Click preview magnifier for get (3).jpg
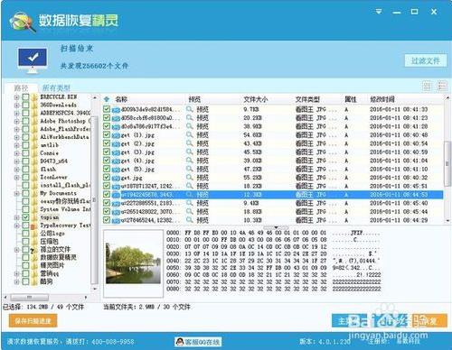The width and height of the screenshot is (452, 350). tap(190, 152)
